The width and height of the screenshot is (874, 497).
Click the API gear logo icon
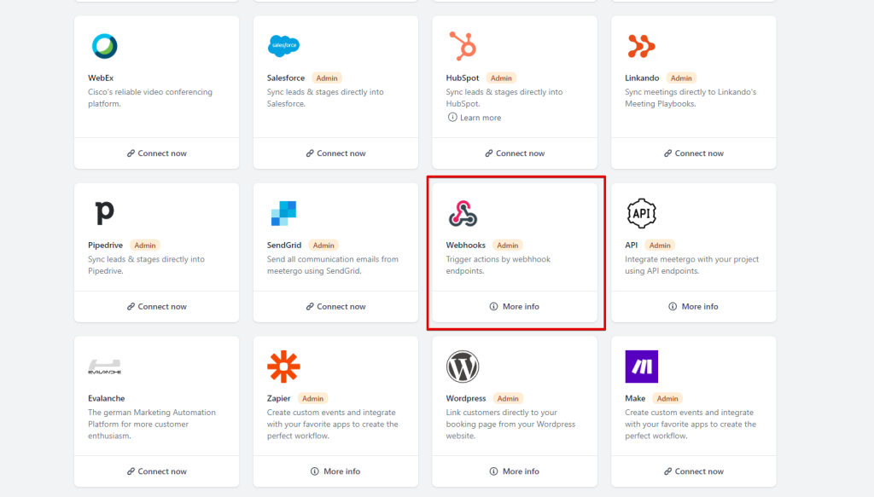pos(641,213)
